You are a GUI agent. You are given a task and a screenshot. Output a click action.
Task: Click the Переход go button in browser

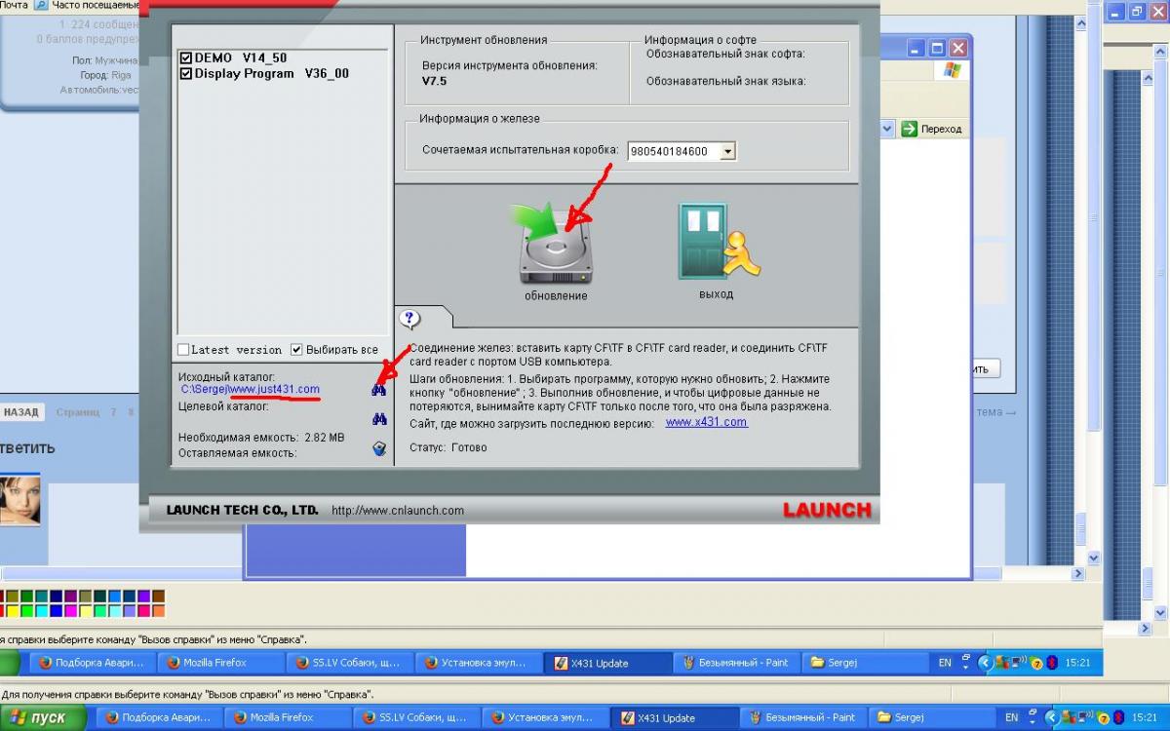point(932,129)
